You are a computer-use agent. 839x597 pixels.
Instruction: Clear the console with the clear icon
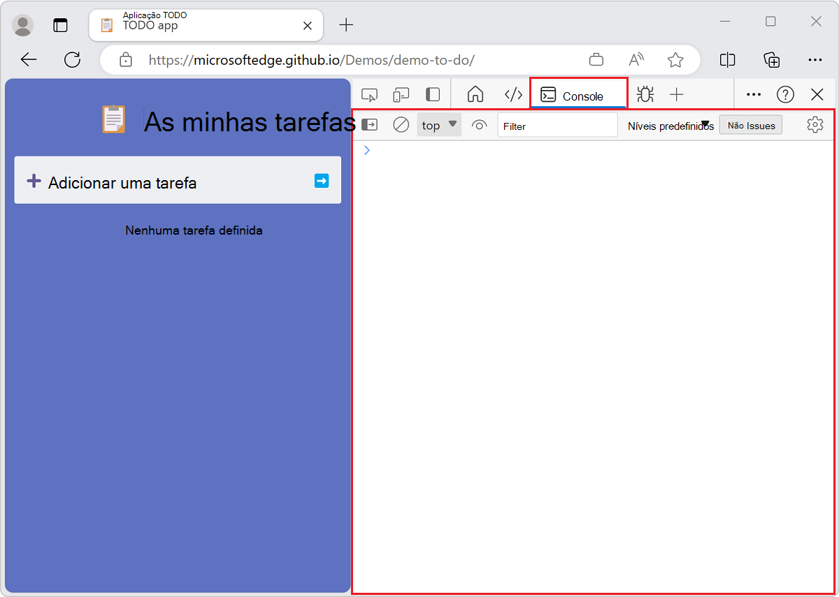point(401,125)
